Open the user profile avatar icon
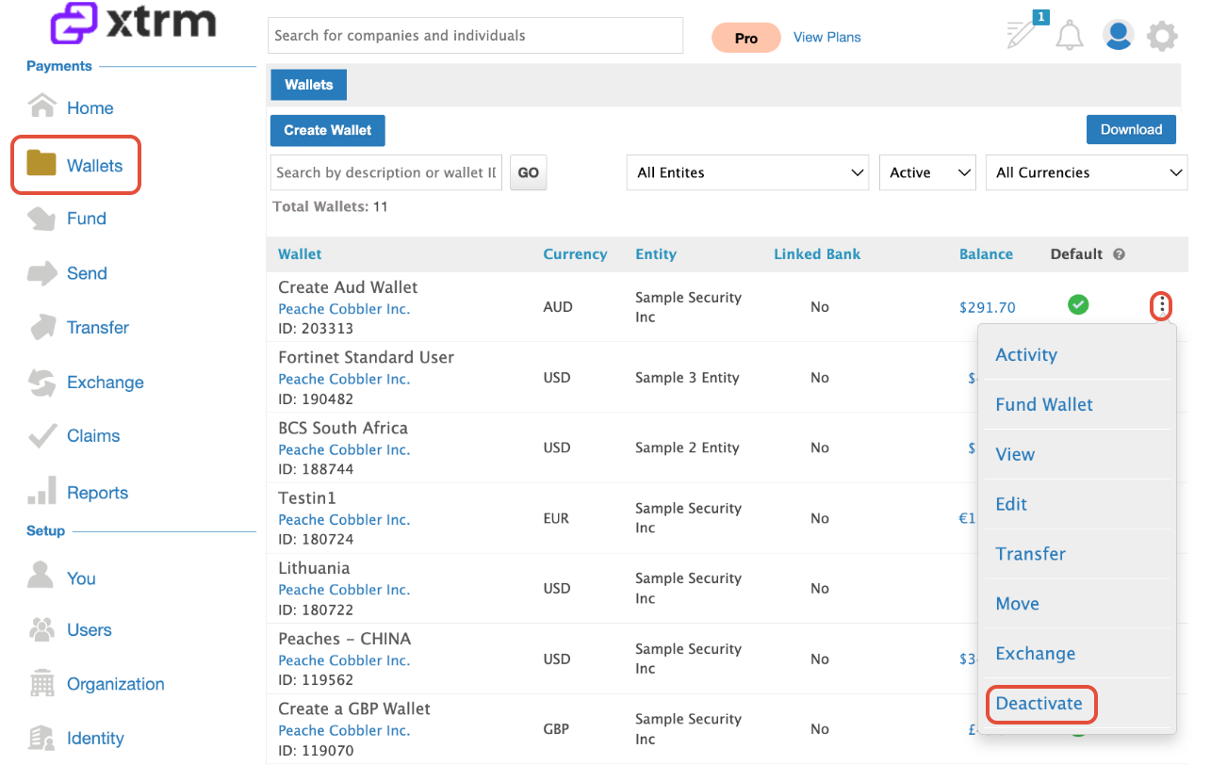 (1118, 36)
